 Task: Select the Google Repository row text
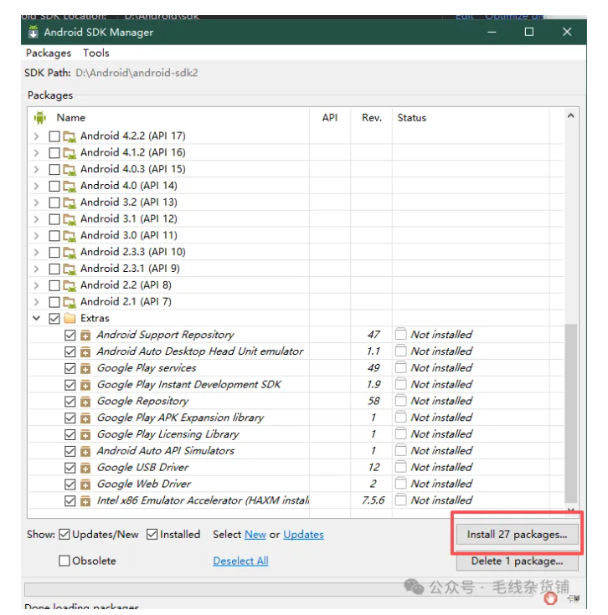coord(143,401)
